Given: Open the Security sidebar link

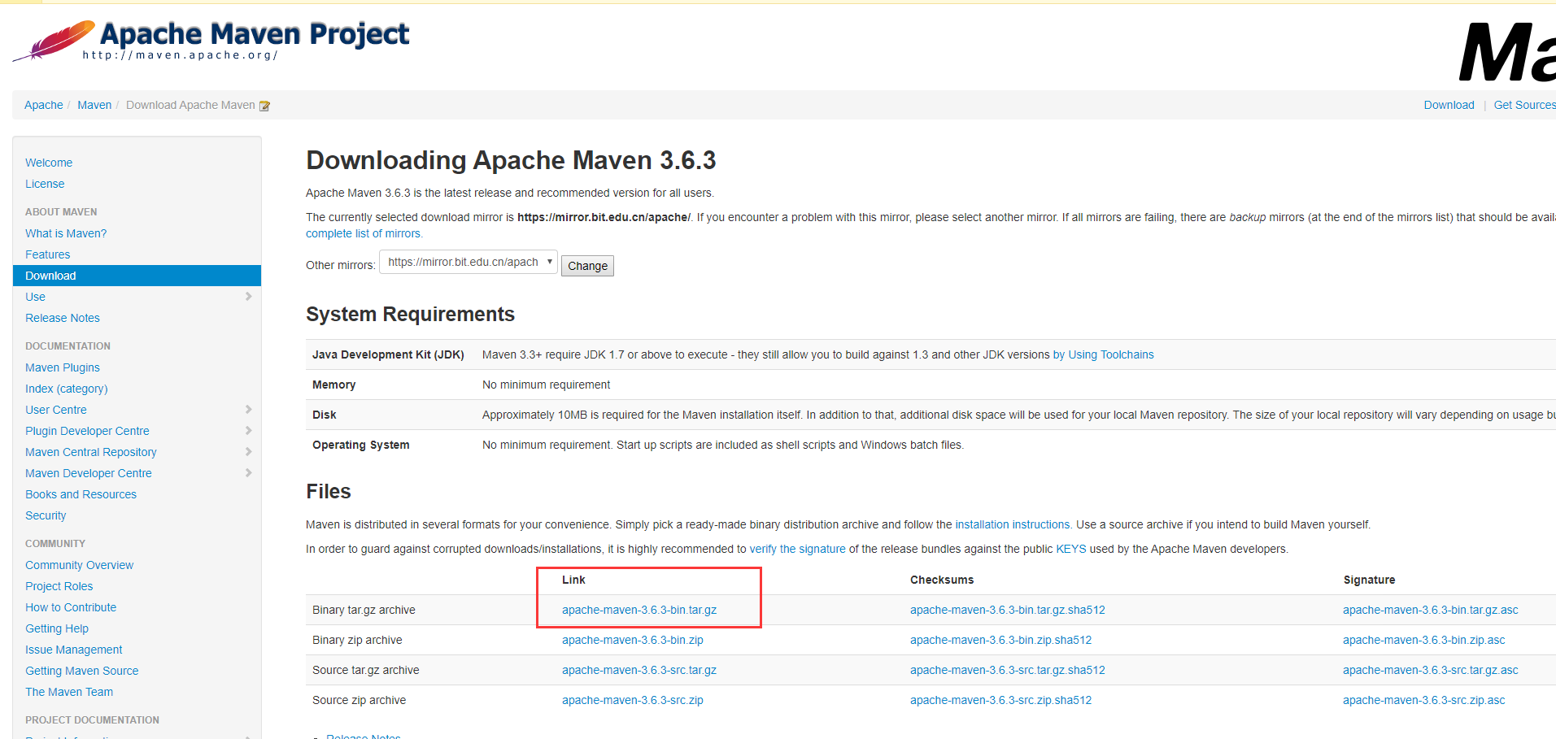Looking at the screenshot, I should pyautogui.click(x=46, y=515).
